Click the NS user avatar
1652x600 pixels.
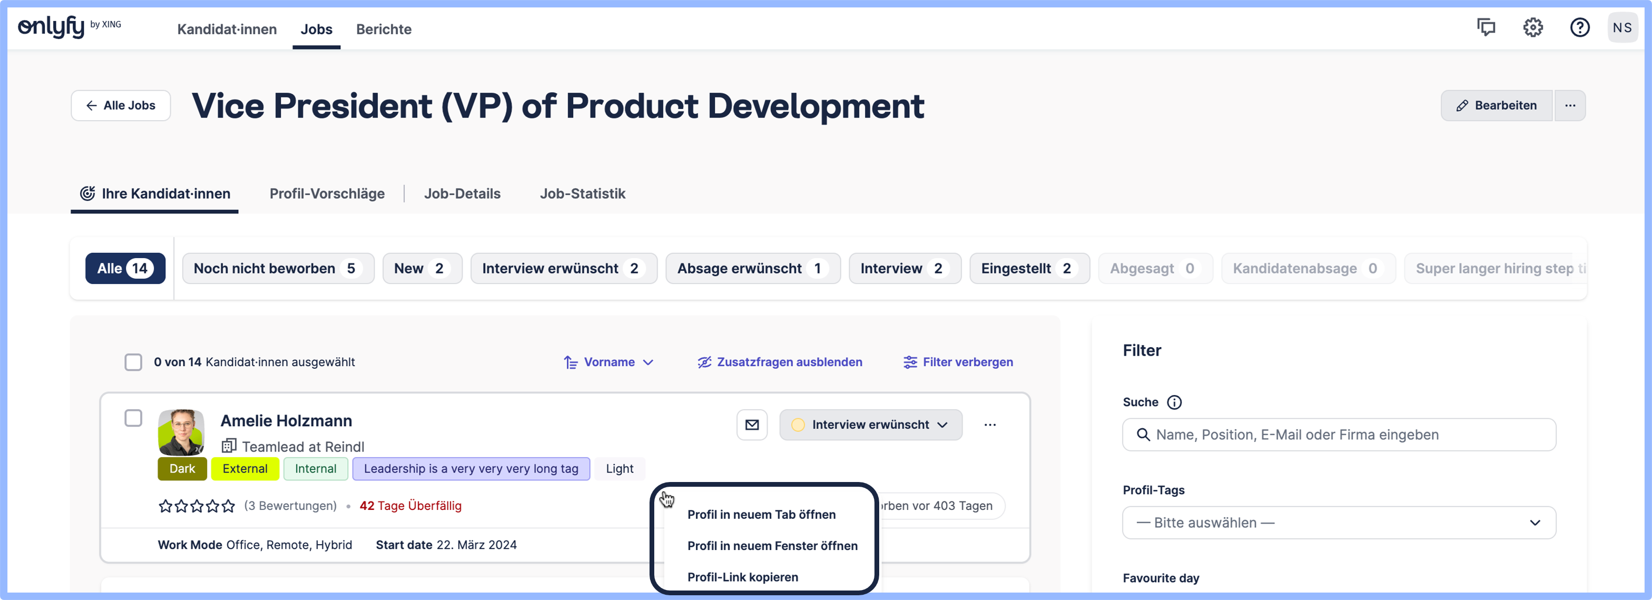tap(1622, 27)
